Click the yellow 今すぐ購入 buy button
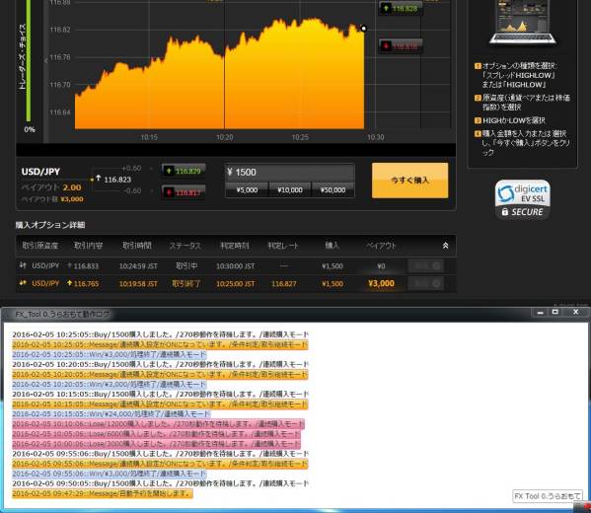This screenshot has width=591, height=513. click(x=410, y=181)
